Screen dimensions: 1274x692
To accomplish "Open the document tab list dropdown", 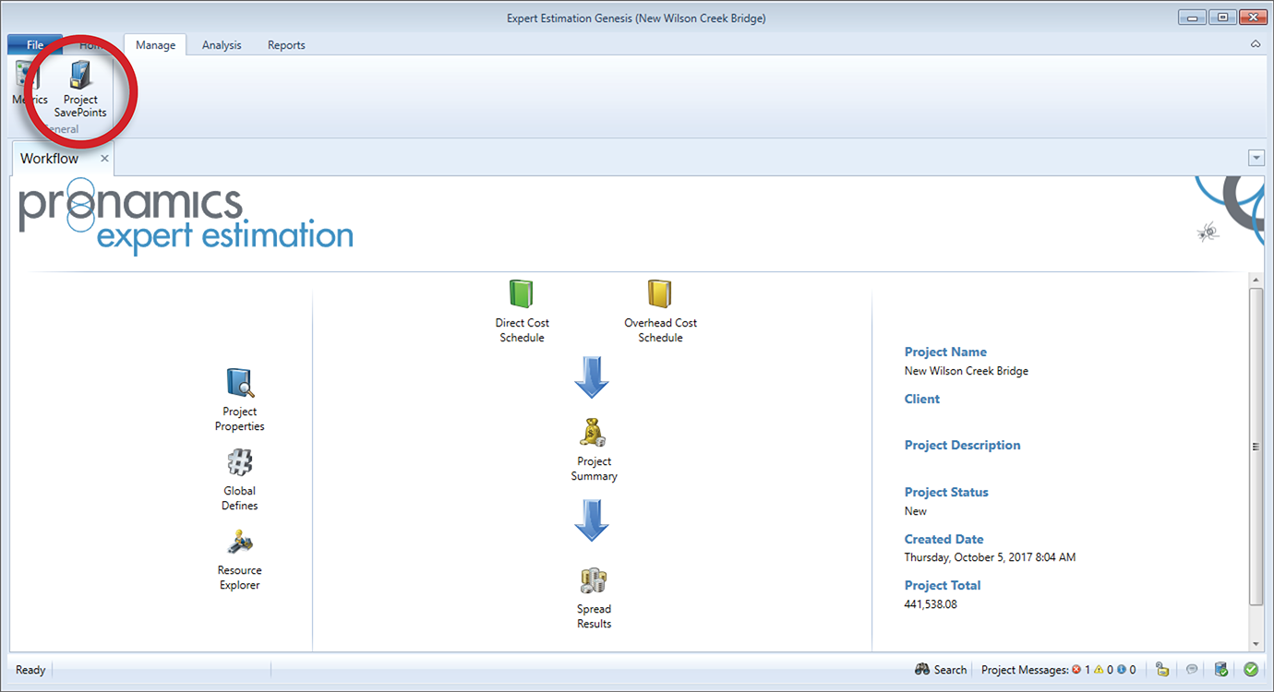I will tap(1256, 158).
